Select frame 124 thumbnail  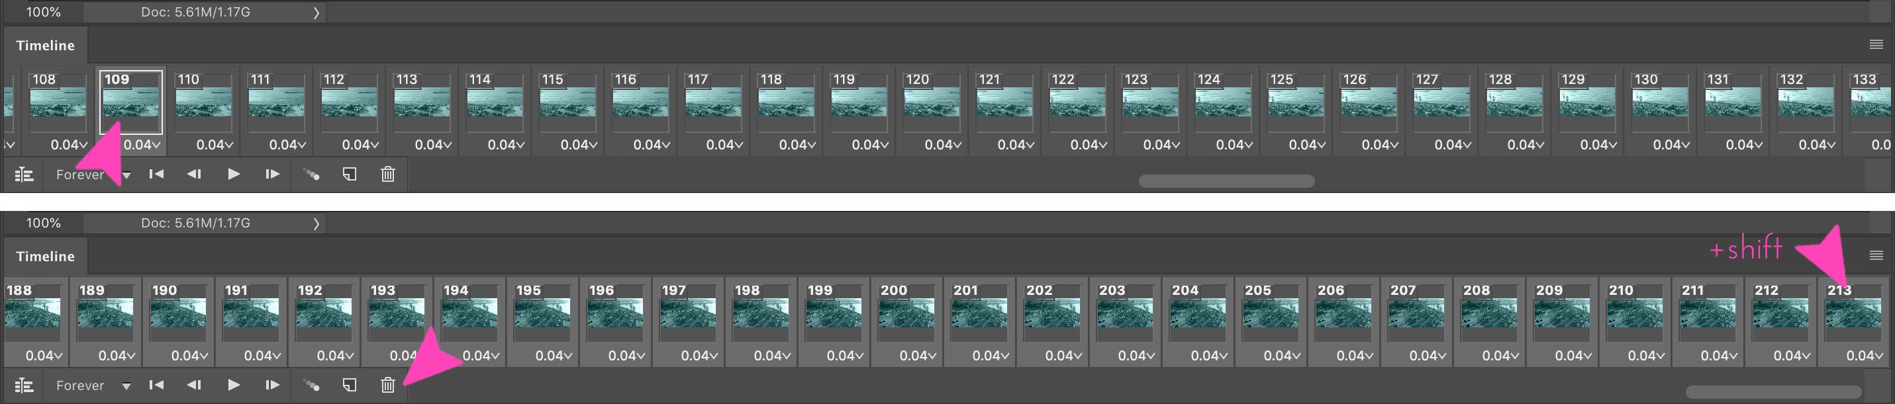click(x=1224, y=102)
